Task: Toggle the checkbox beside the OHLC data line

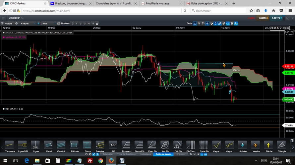Action: point(3,32)
